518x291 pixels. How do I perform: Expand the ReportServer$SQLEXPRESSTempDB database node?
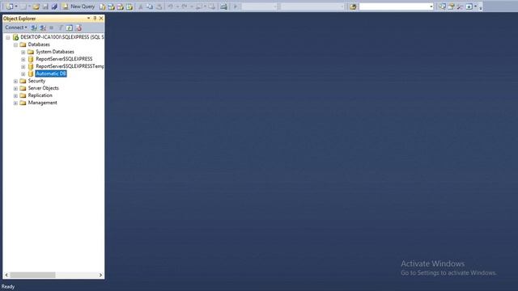[23, 66]
